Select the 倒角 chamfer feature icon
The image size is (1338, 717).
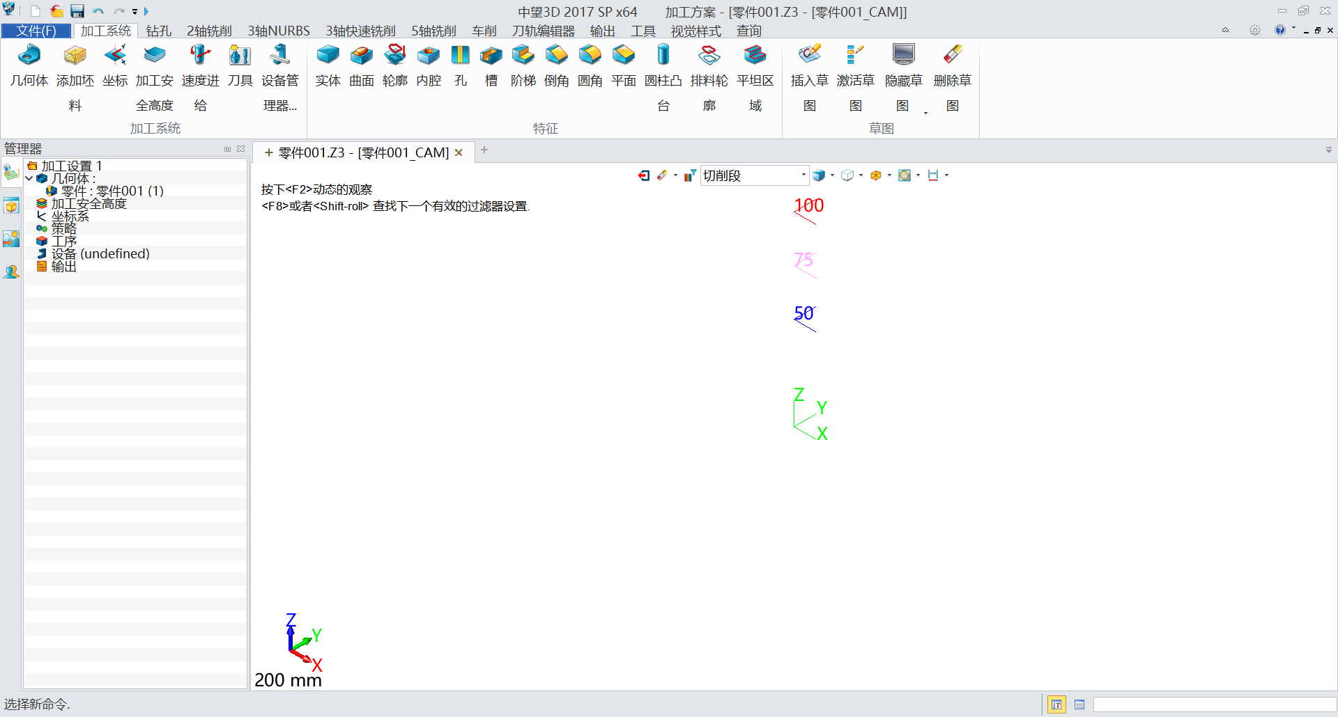tap(557, 56)
